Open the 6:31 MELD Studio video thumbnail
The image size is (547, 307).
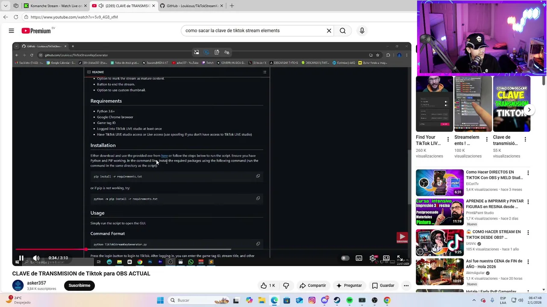(x=440, y=183)
